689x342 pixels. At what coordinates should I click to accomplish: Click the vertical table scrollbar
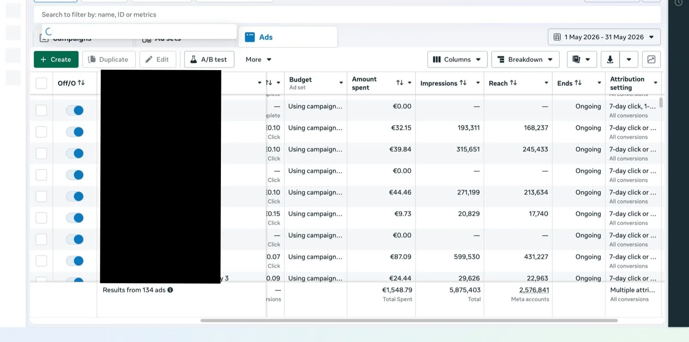coord(661,103)
